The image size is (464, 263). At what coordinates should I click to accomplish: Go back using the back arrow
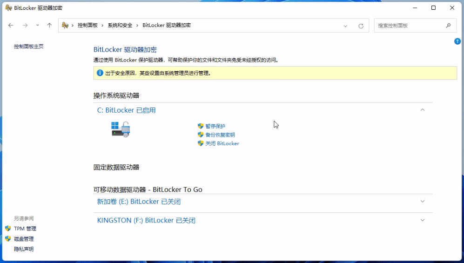(11, 26)
